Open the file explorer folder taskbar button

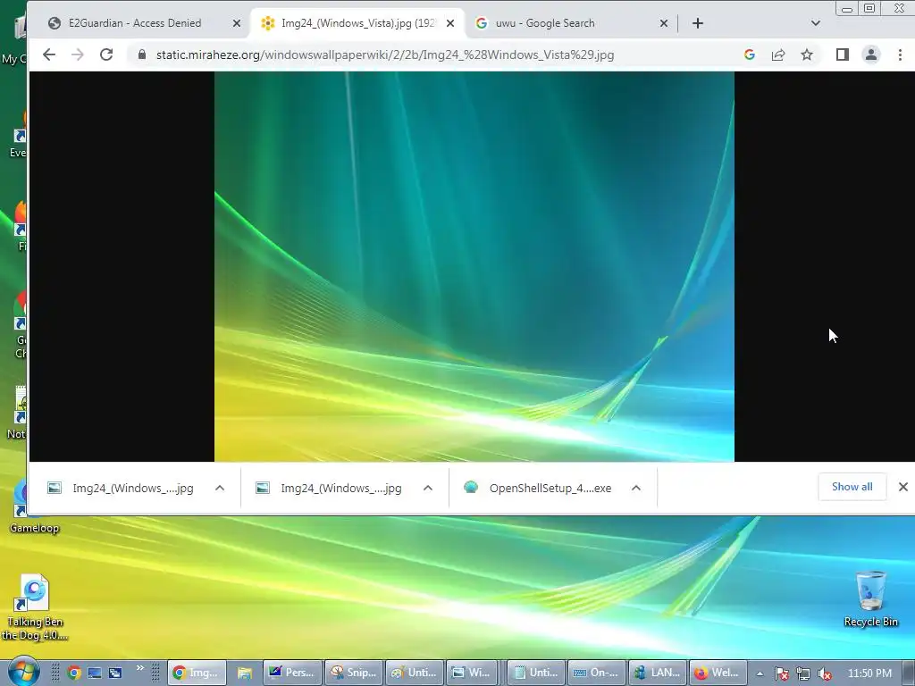tap(244, 673)
